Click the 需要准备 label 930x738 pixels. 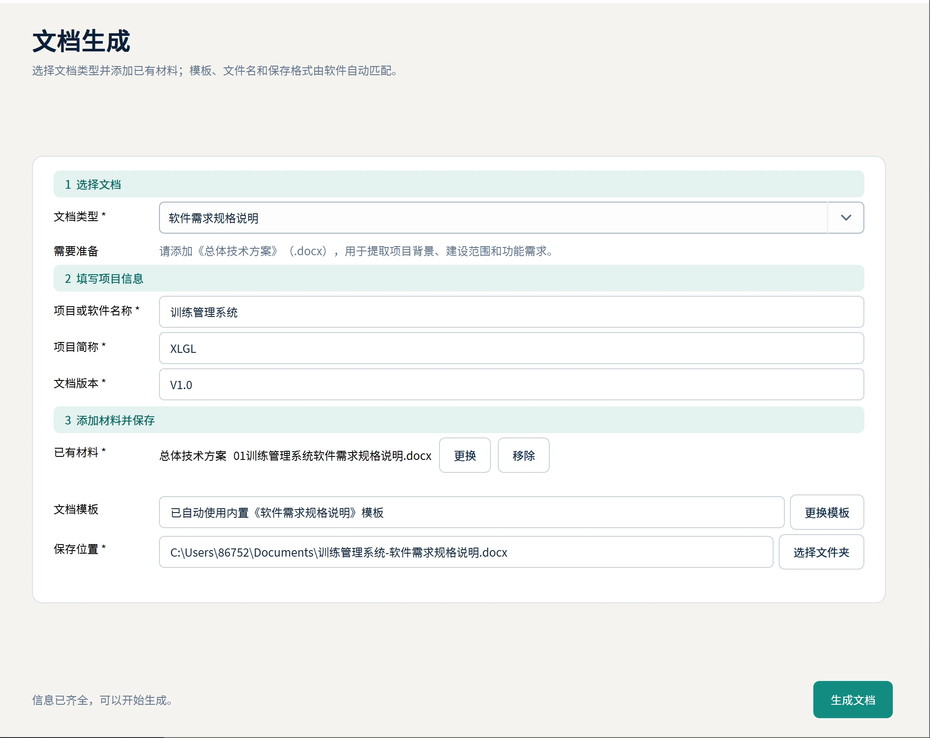point(76,251)
